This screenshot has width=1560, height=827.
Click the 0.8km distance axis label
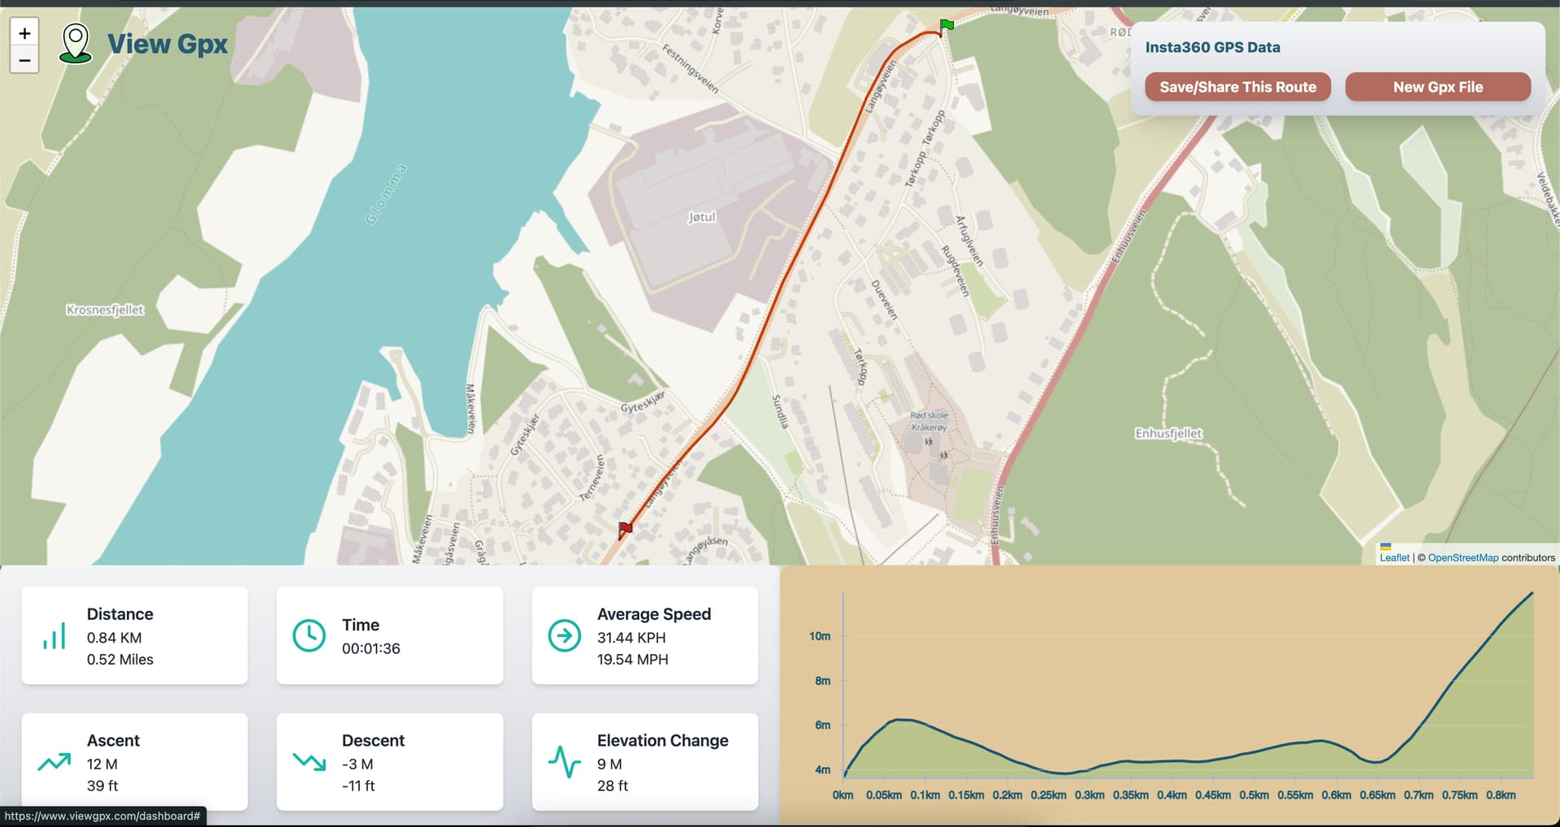[1501, 795]
